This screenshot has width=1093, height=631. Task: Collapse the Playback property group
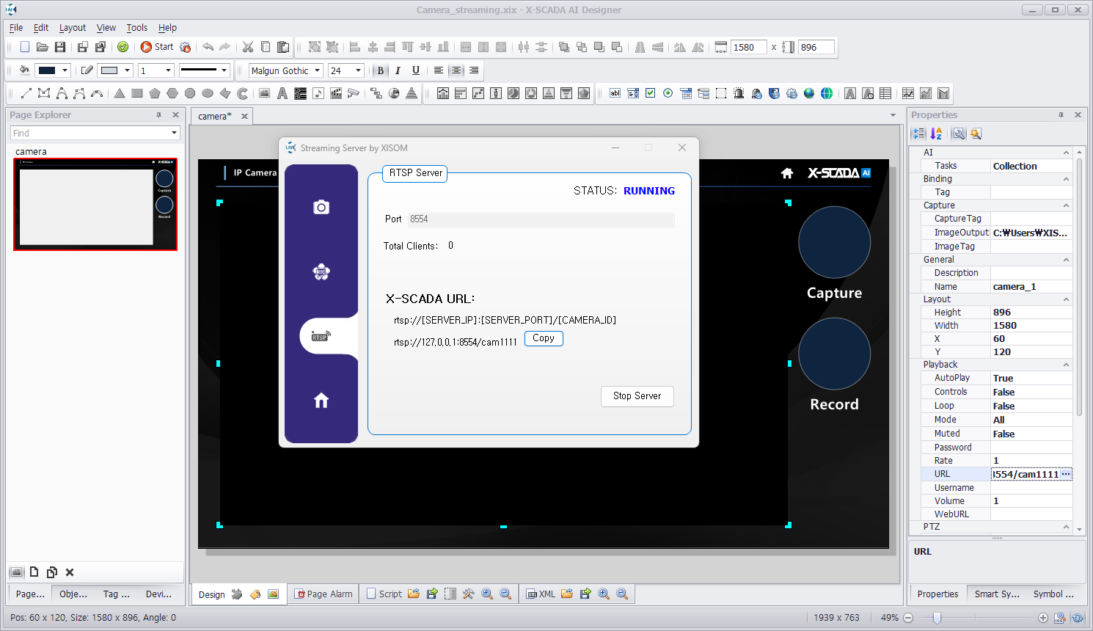pyautogui.click(x=1066, y=365)
